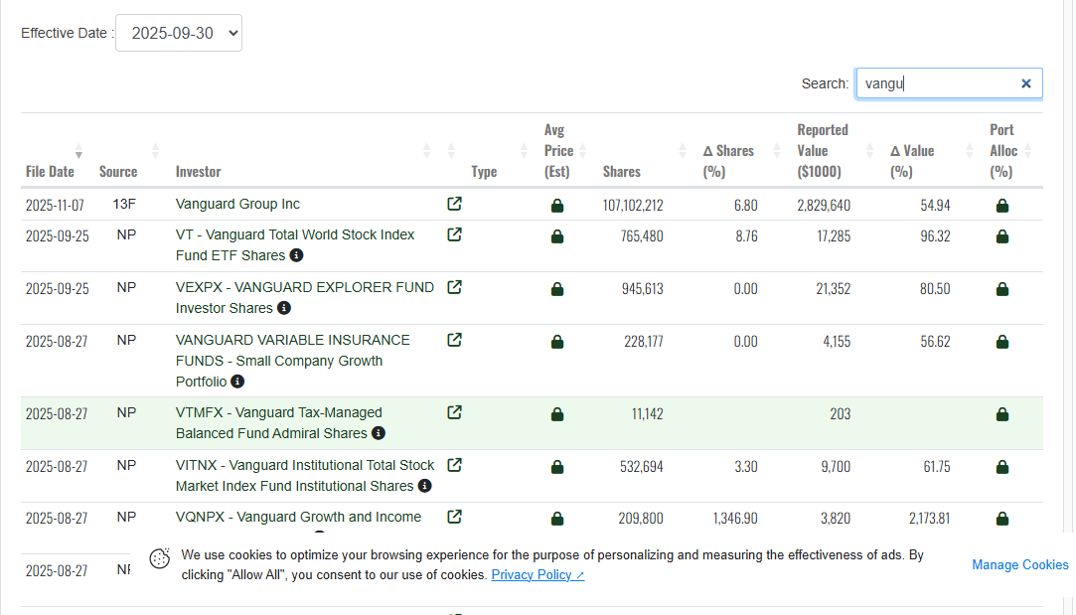The width and height of the screenshot is (1076, 615).
Task: Open VQNPX Growth and Income link
Action: tap(298, 517)
